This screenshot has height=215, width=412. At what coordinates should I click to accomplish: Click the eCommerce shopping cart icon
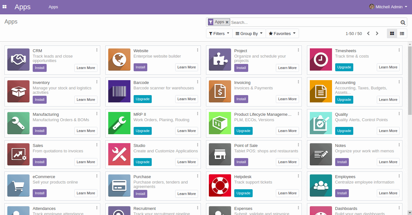point(18,185)
